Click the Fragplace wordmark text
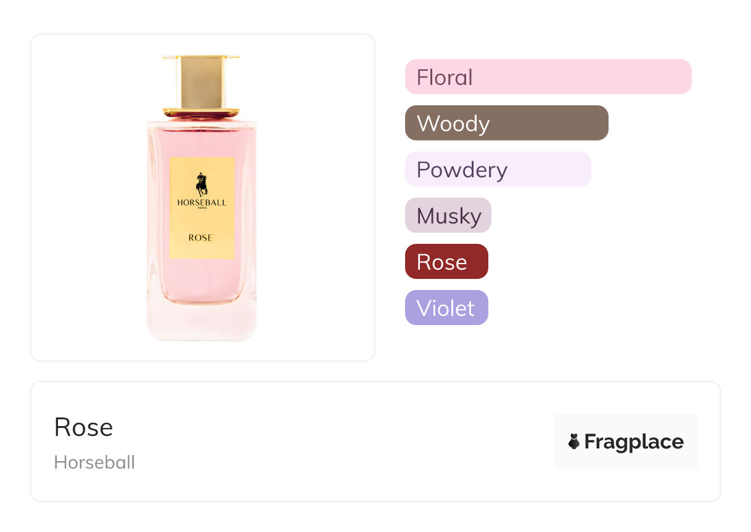 tap(634, 441)
